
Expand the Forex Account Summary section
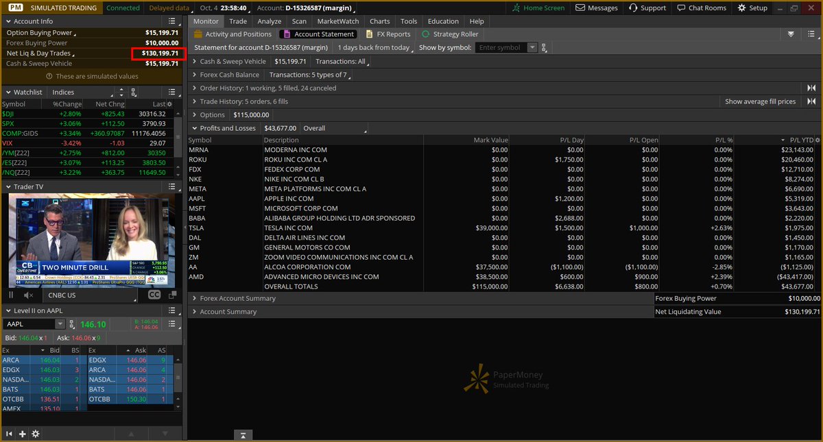tap(194, 298)
